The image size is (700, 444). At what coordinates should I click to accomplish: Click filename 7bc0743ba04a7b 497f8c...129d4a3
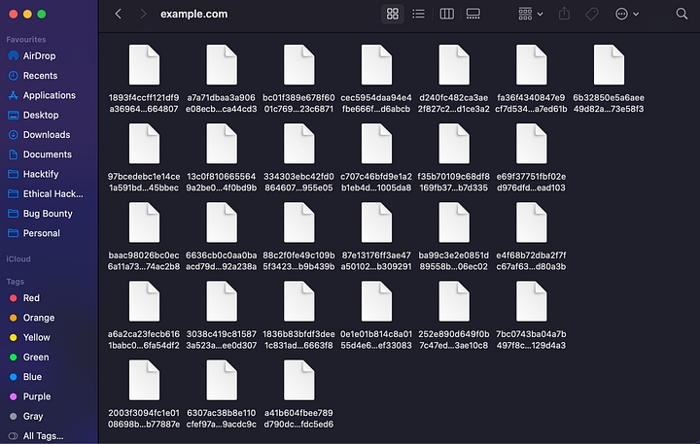pos(531,340)
